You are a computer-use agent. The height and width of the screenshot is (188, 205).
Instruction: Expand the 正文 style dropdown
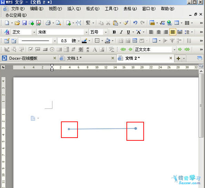tap(34, 32)
